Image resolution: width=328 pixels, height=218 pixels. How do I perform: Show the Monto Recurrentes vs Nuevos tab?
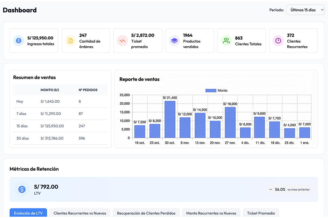(211, 213)
